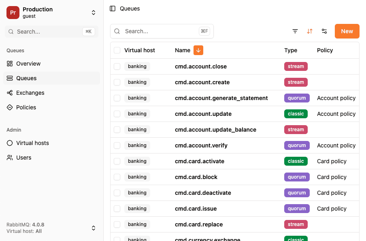Check the select-all checkbox in table header

117,50
